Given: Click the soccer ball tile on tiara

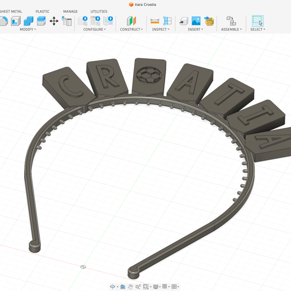Looking at the screenshot, I should pyautogui.click(x=149, y=75).
